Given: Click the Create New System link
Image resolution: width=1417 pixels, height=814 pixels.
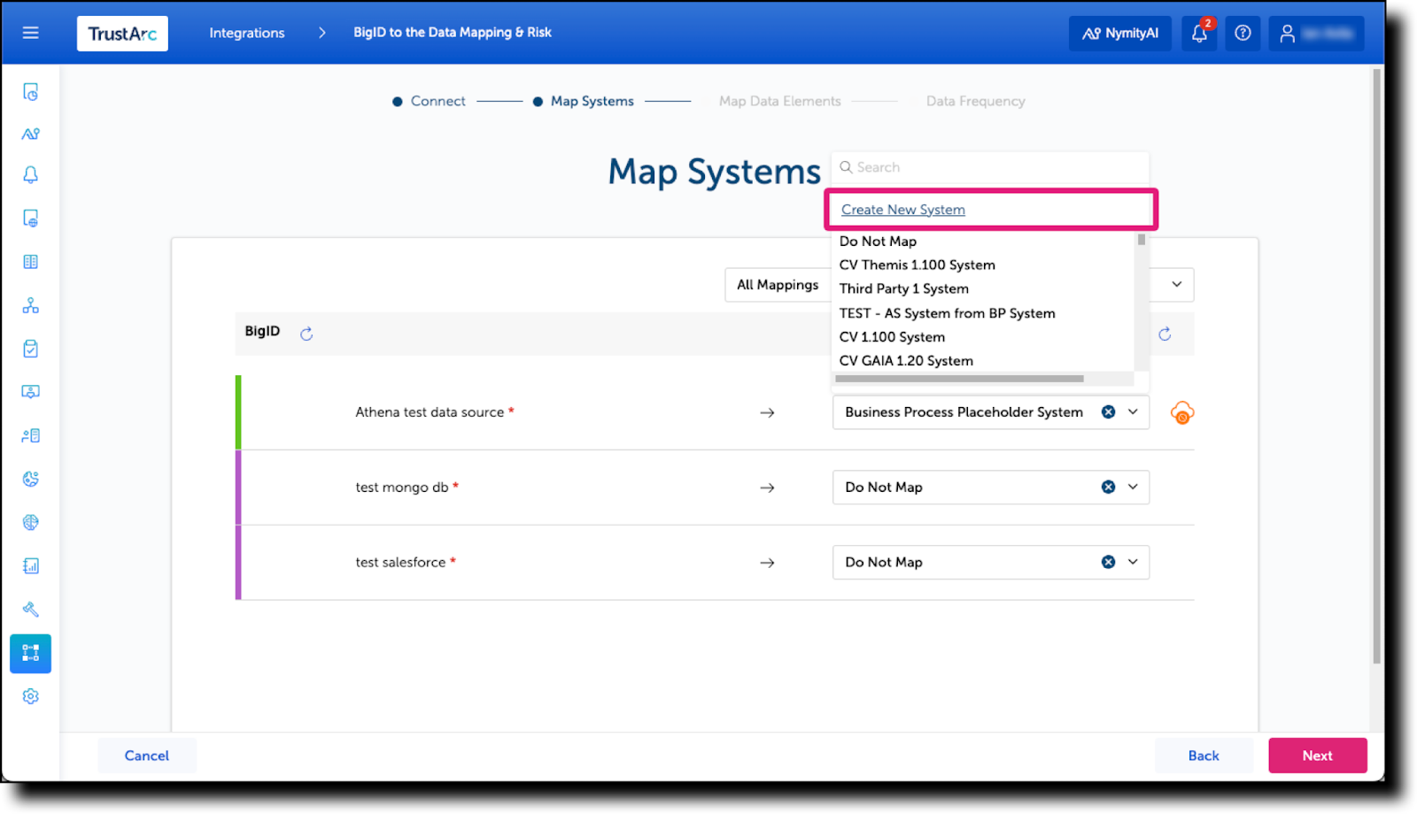Looking at the screenshot, I should (x=902, y=210).
